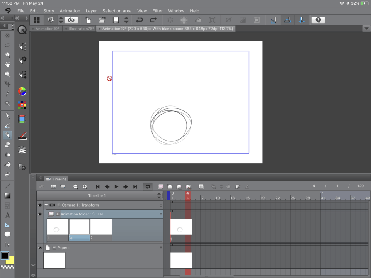Select cel thumbnail 2 in Animation folder
The image size is (371, 278).
coord(101,227)
